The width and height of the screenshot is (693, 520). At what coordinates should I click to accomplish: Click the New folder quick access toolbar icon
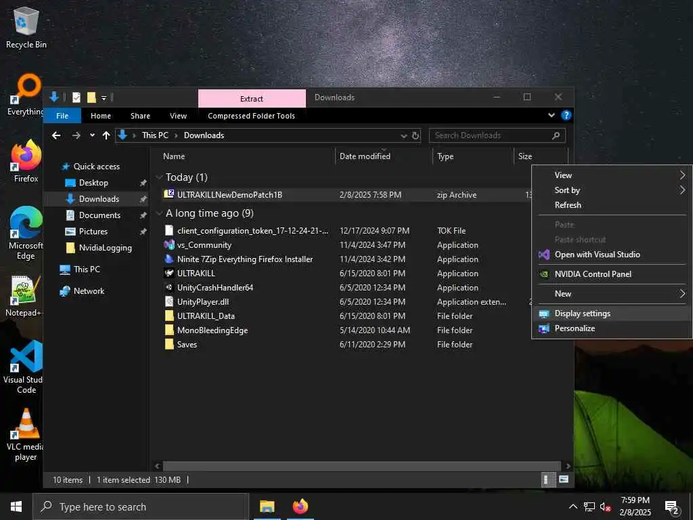tap(91, 97)
